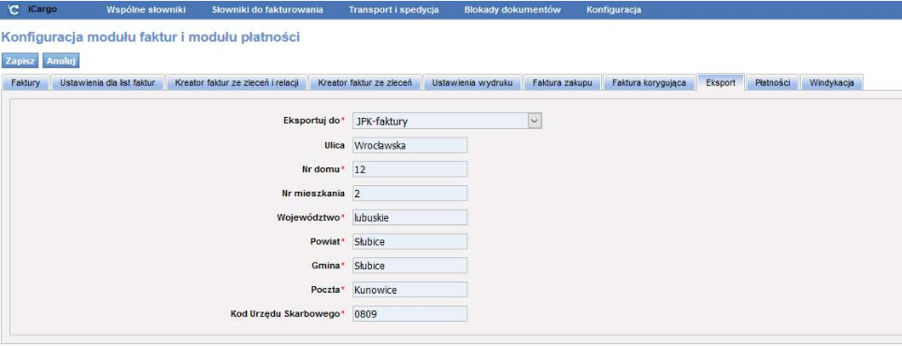Viewport: 902px width, 346px height.
Task: Open the Faktura zakupu tab
Action: (562, 83)
